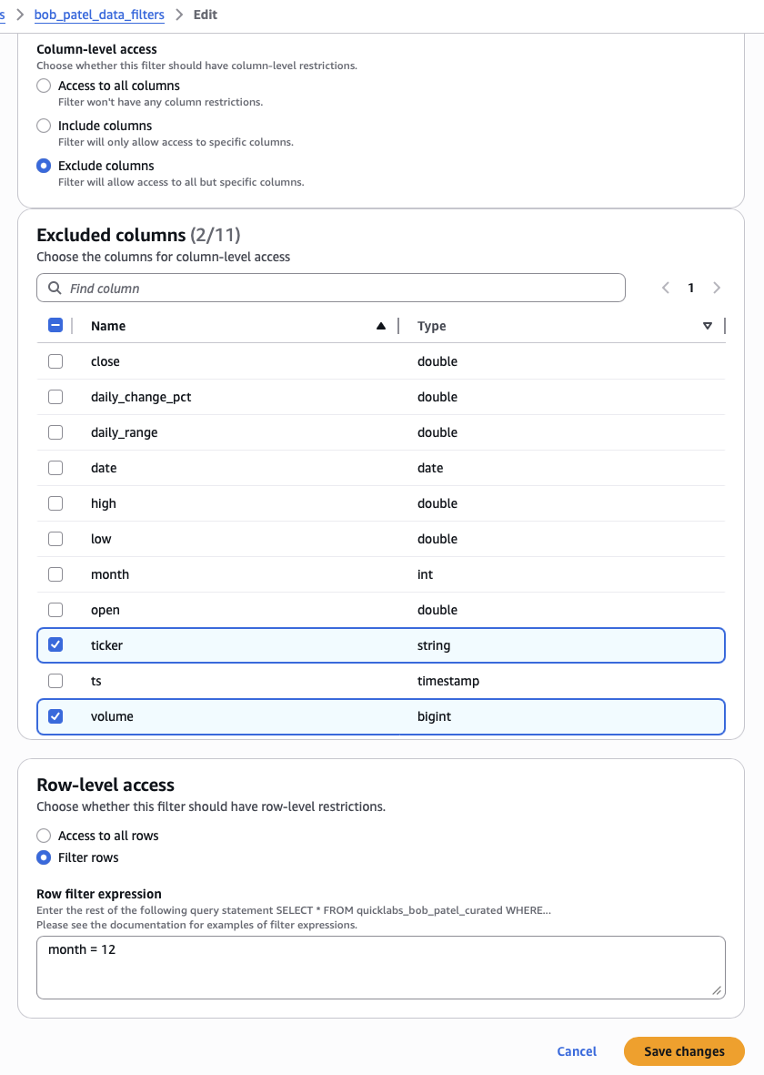Select Filter rows radio option

(x=44, y=857)
